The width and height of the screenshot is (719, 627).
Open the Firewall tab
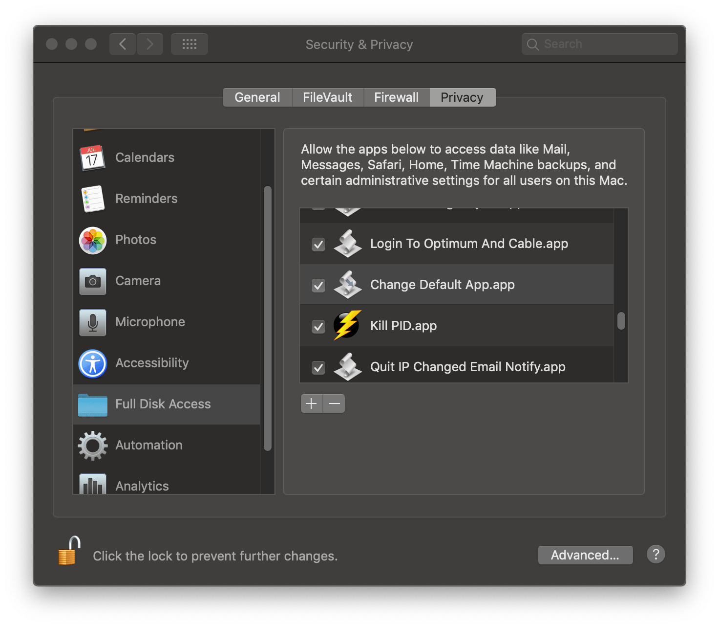(396, 97)
